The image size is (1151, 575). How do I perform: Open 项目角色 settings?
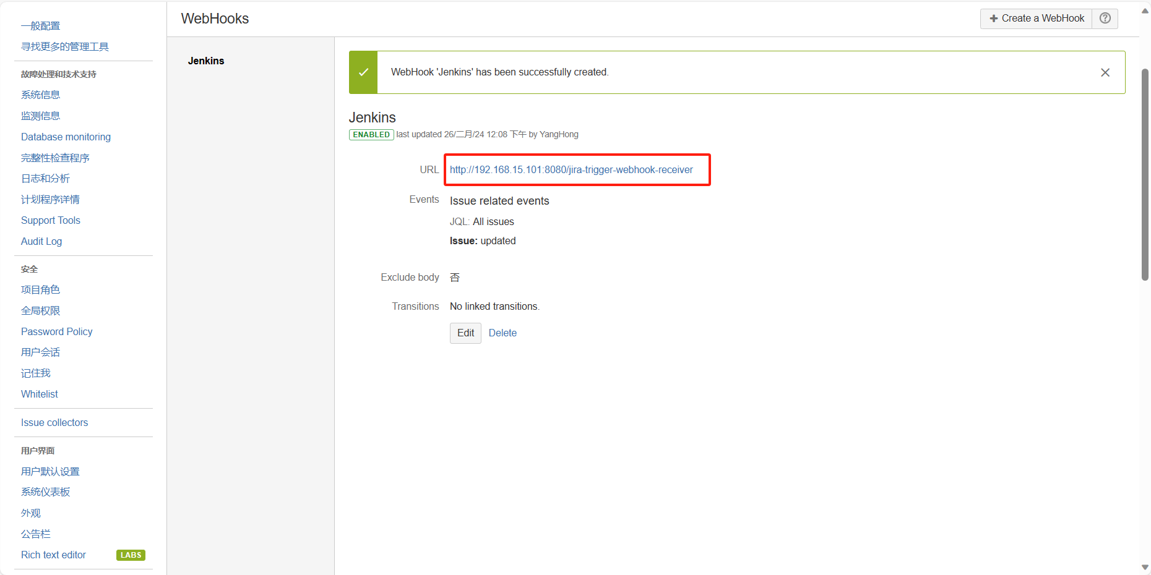tap(40, 289)
